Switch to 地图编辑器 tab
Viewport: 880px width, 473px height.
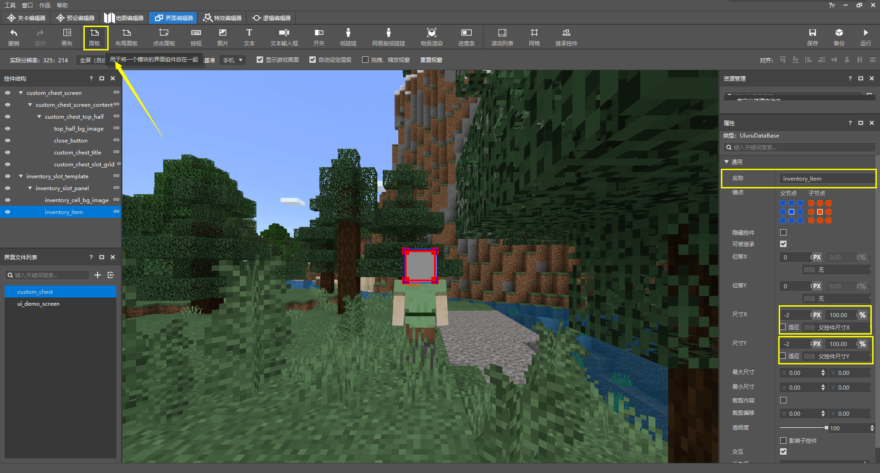pos(124,18)
